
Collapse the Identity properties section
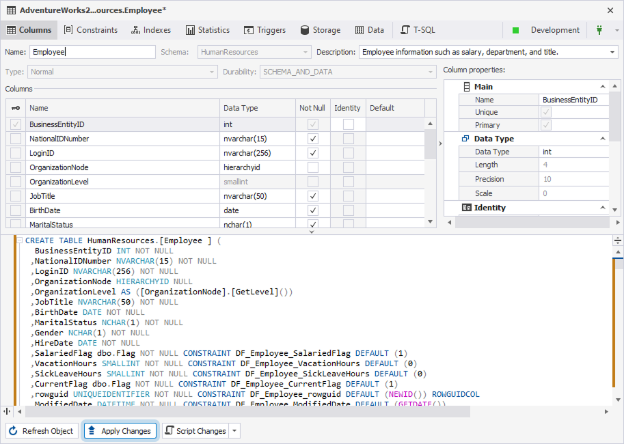click(x=603, y=208)
